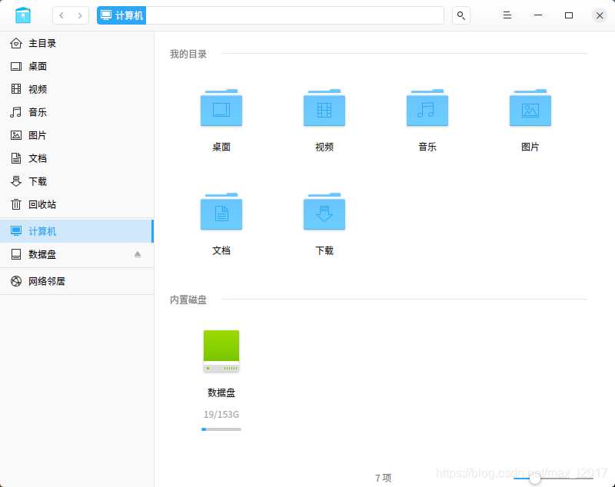Viewport: 615px width, 487px height.
Task: Click the 内置磁盘 section header
Action: pos(188,300)
